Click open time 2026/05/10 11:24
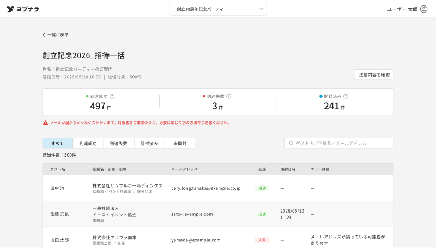436x248 pixels. [292, 214]
